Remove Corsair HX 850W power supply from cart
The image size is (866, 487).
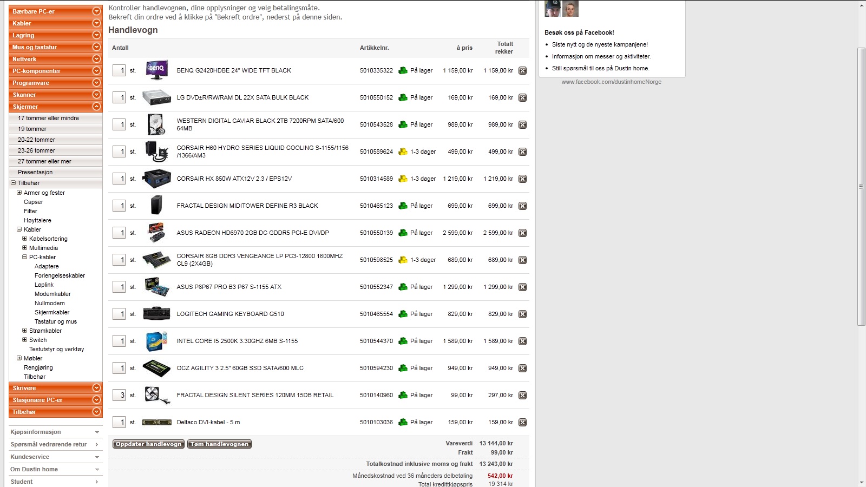click(522, 179)
